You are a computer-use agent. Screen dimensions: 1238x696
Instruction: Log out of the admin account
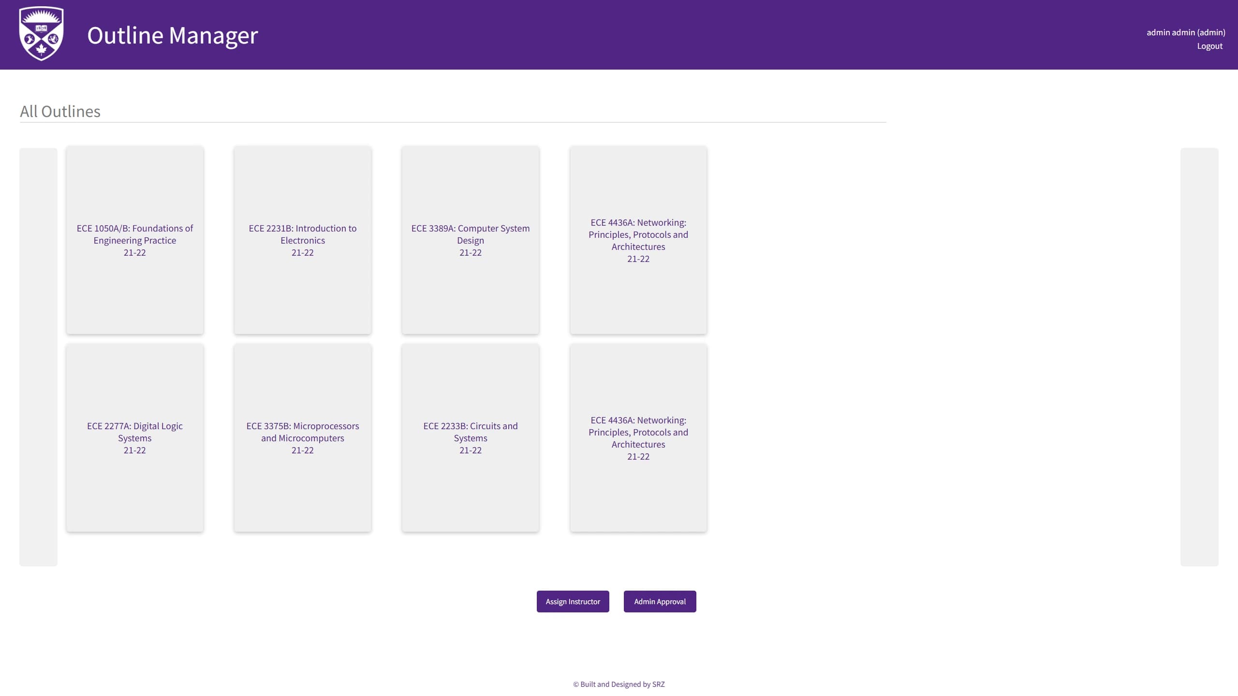(1209, 46)
